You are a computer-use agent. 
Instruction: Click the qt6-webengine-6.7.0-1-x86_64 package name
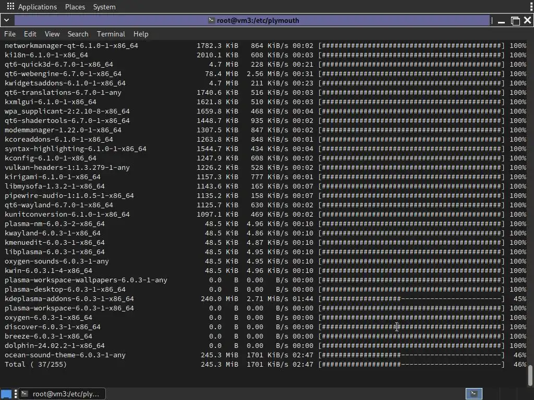click(63, 74)
